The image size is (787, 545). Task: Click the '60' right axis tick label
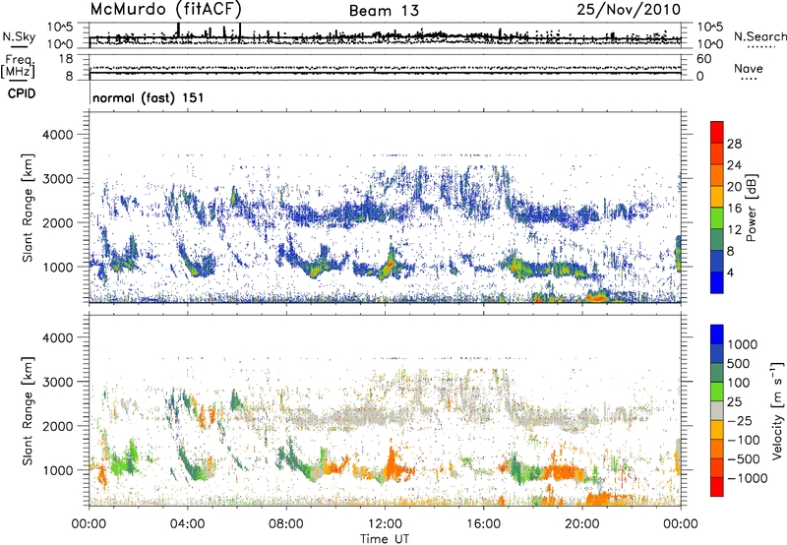[x=704, y=59]
